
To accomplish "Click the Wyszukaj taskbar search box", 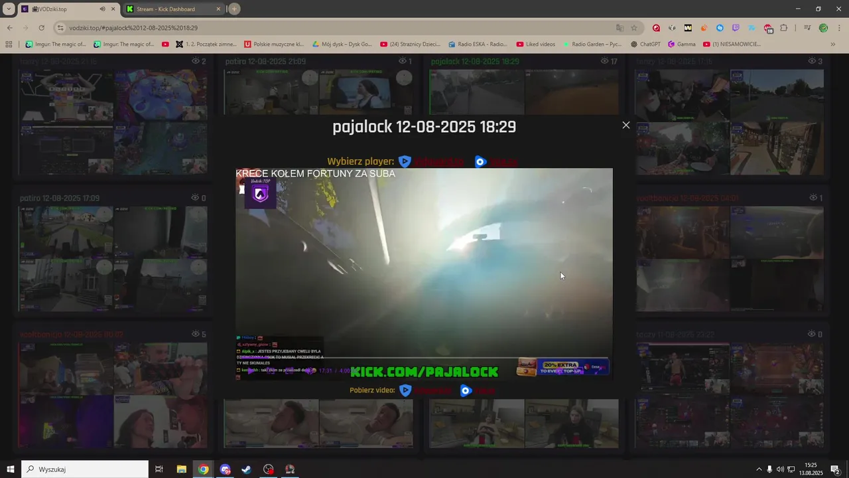I will coord(85,469).
